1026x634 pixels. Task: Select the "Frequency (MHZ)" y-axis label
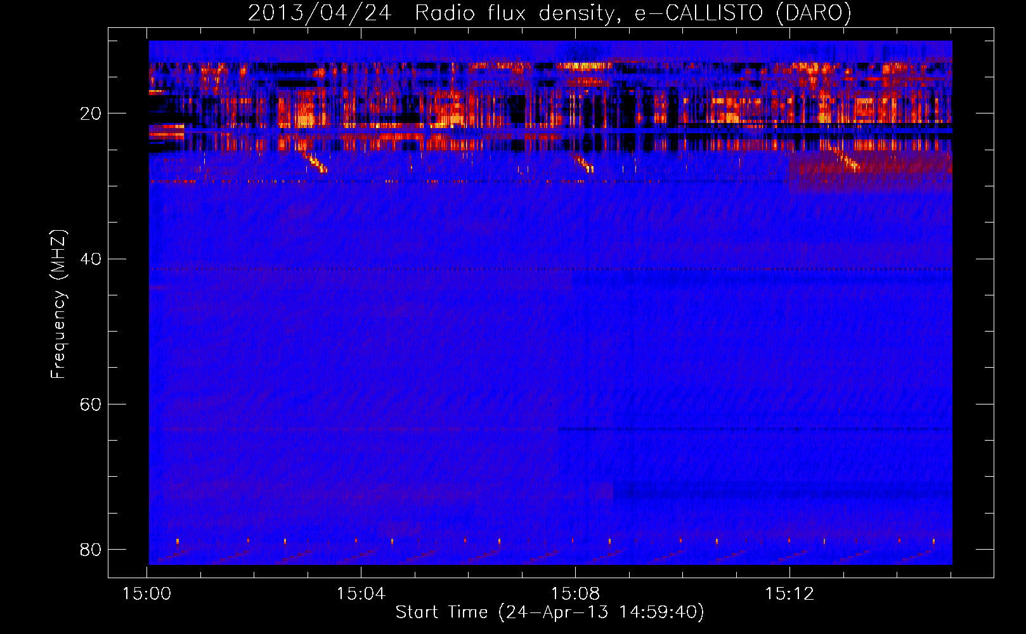tap(58, 304)
